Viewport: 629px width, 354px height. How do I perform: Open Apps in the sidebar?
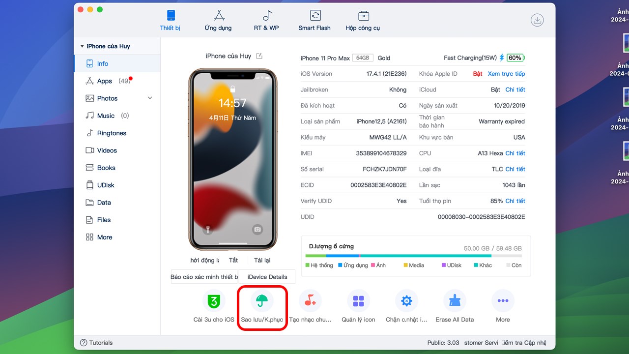pyautogui.click(x=117, y=81)
